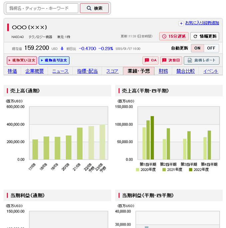Open the ニュース tab
The height and width of the screenshot is (228, 226).
click(60, 71)
